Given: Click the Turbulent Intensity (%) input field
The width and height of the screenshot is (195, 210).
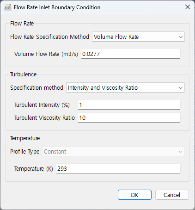Looking at the screenshot, I should coord(129,105).
